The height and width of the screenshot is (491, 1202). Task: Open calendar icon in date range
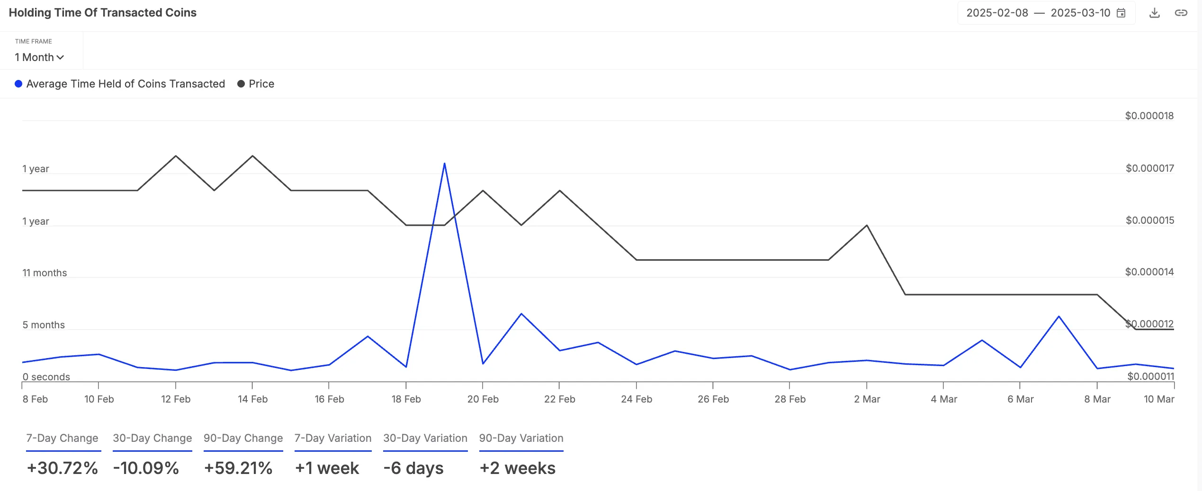click(1121, 13)
